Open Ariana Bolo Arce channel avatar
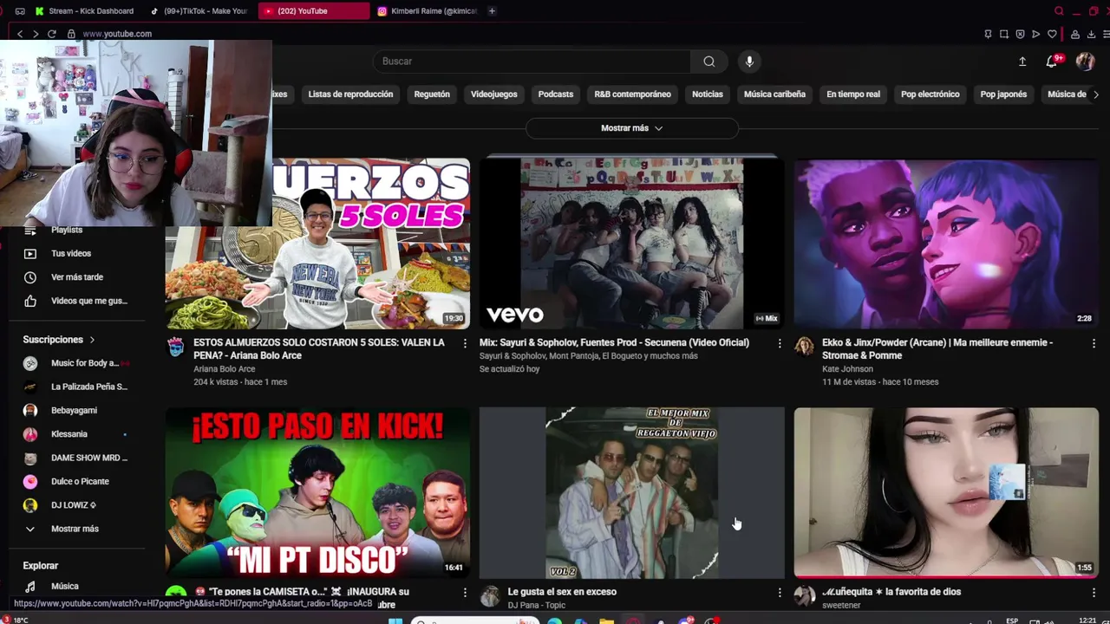 [176, 348]
